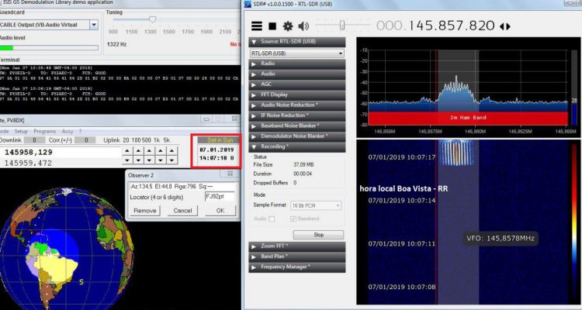582x310 pixels.
Task: Raise frequency with up arrow under Uplink 500
Action: click(149, 151)
